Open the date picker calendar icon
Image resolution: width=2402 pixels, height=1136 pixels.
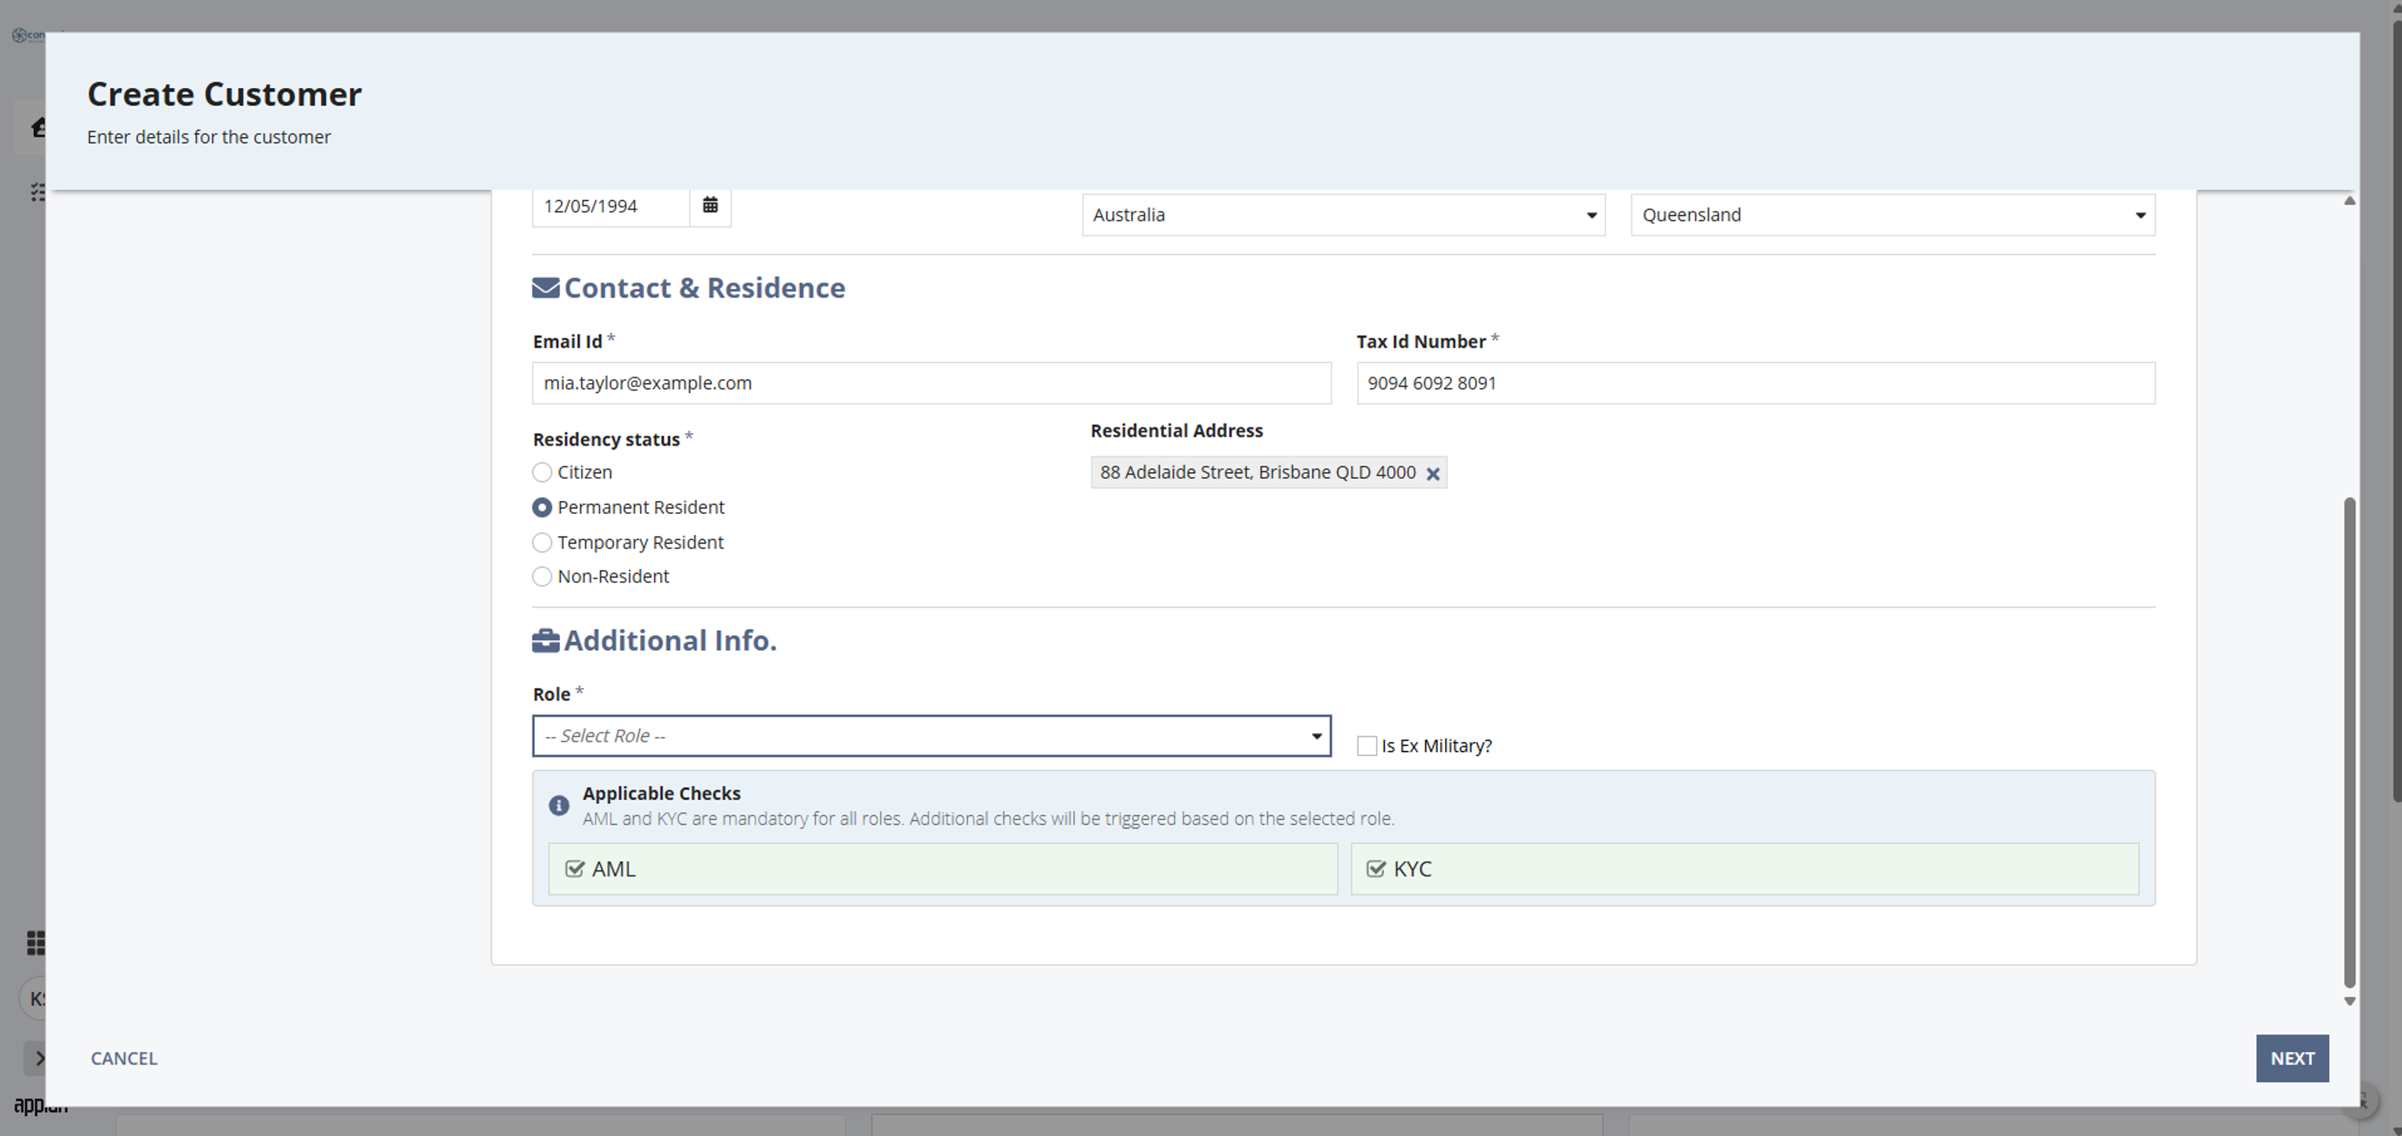click(x=709, y=205)
